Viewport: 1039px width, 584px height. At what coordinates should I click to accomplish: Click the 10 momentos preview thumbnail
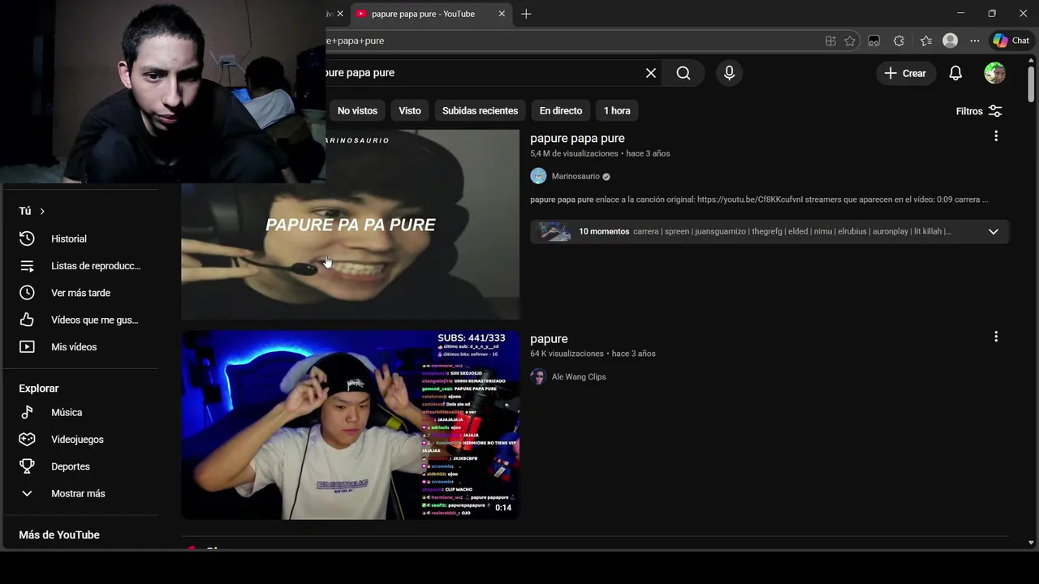tap(555, 231)
